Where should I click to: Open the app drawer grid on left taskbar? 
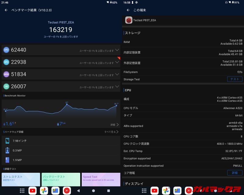click(x=22, y=191)
